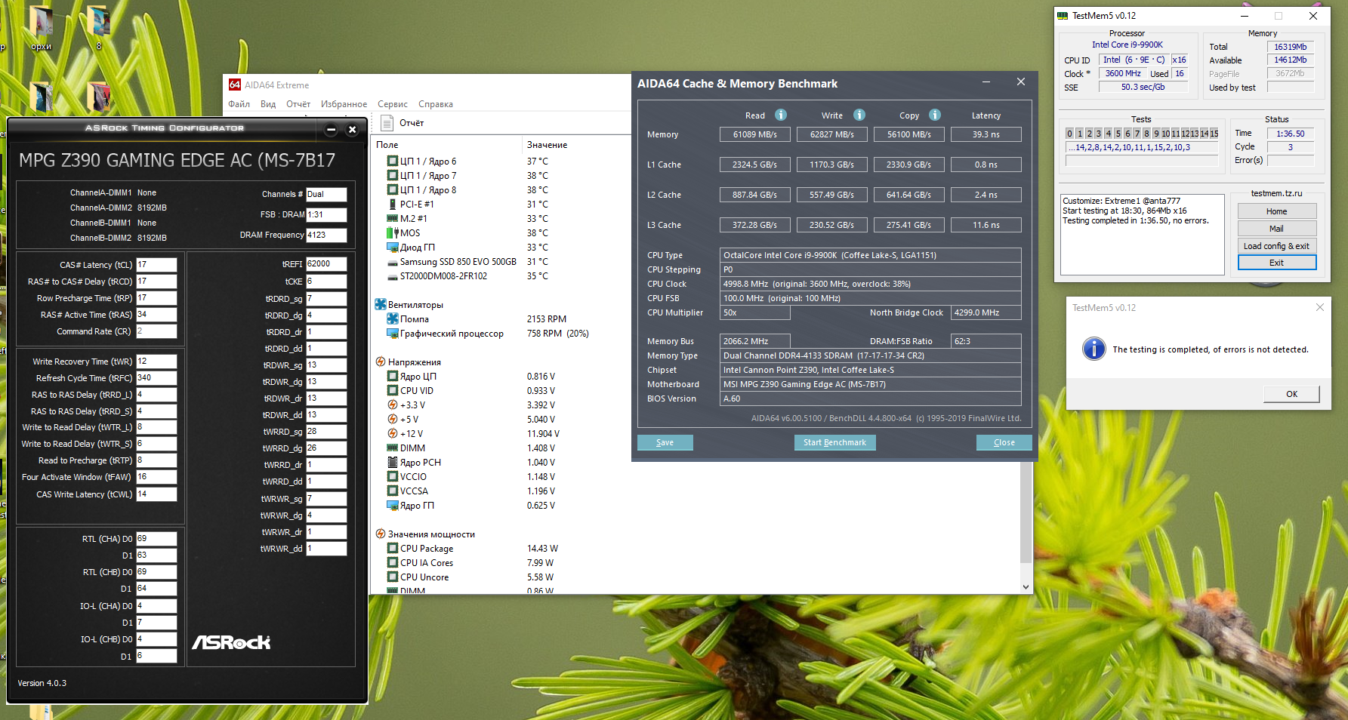Click the Total memory value 16319Mb
Viewport: 1348px width, 720px height.
pyautogui.click(x=1291, y=47)
